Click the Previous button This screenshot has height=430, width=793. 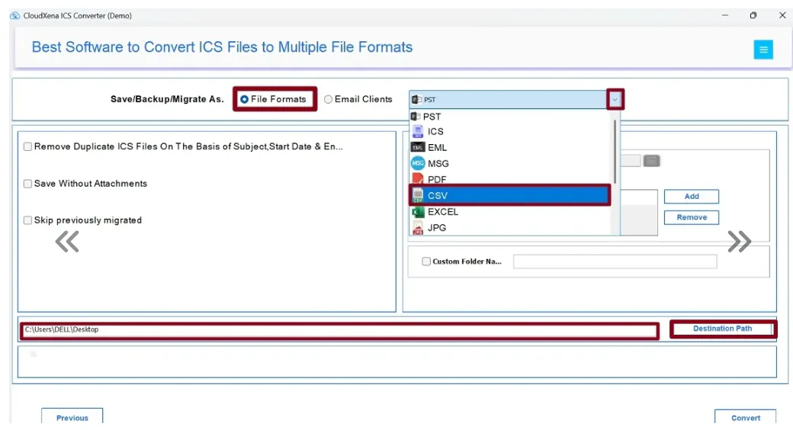click(72, 417)
